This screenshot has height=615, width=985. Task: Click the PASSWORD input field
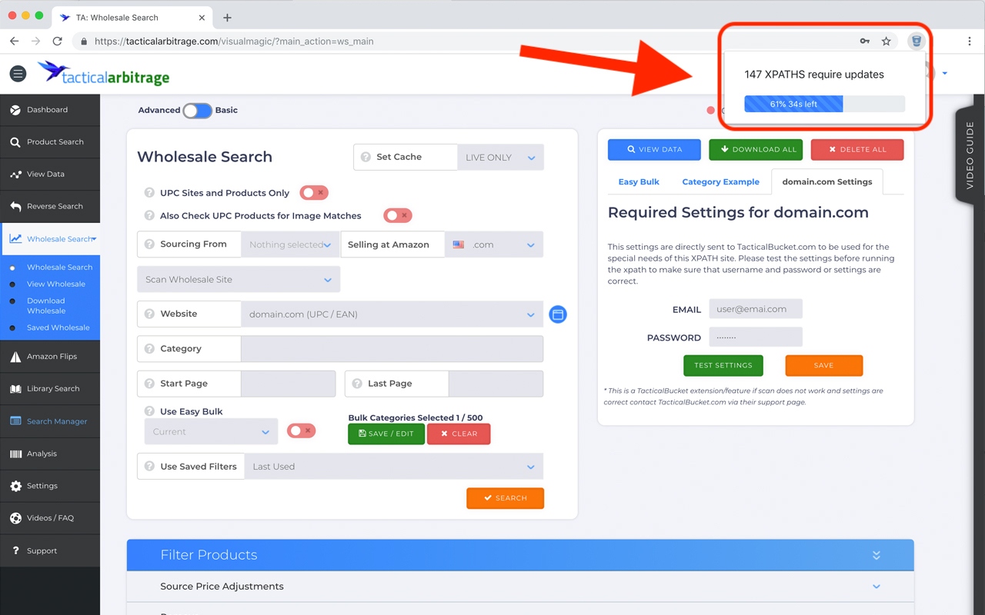pyautogui.click(x=756, y=337)
